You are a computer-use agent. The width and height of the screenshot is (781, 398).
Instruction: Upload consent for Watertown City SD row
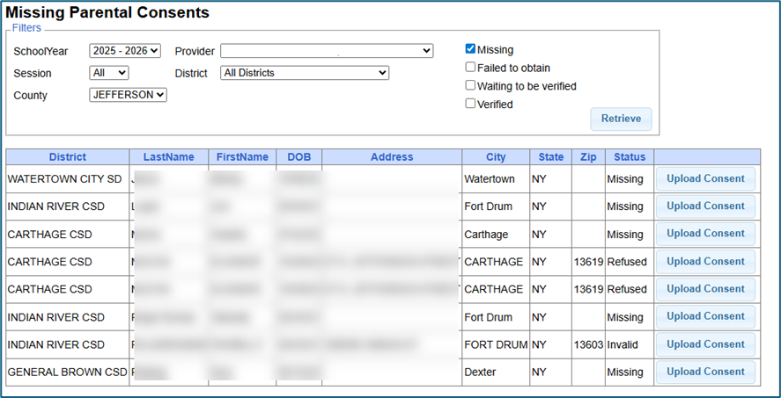pos(705,178)
